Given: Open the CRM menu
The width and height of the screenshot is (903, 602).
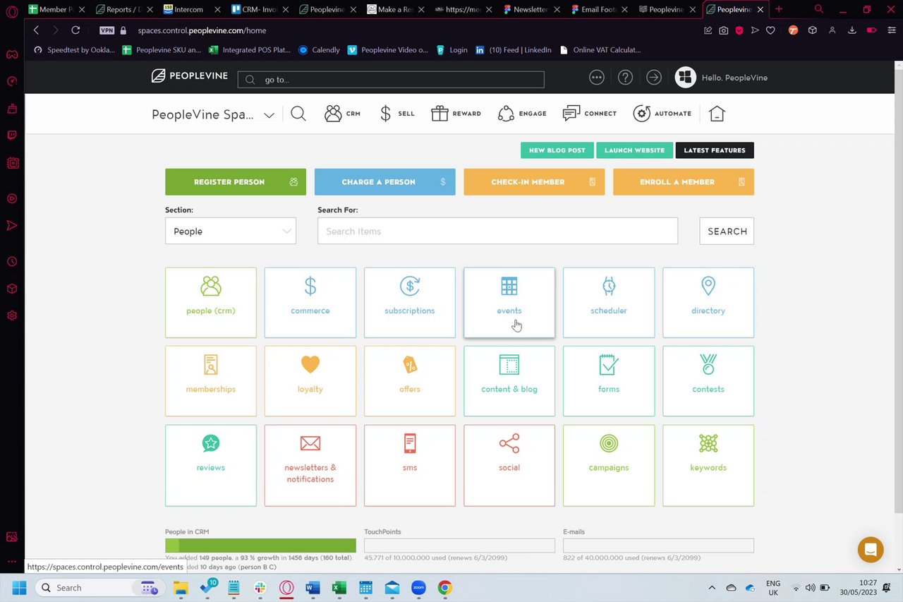Looking at the screenshot, I should (x=342, y=114).
